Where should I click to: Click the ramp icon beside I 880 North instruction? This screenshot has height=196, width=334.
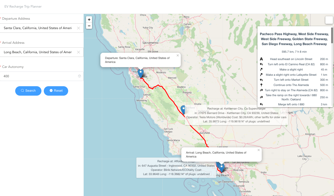[261, 97]
